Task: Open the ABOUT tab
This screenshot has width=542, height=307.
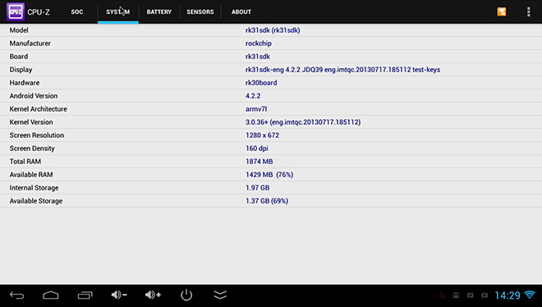Action: point(241,11)
